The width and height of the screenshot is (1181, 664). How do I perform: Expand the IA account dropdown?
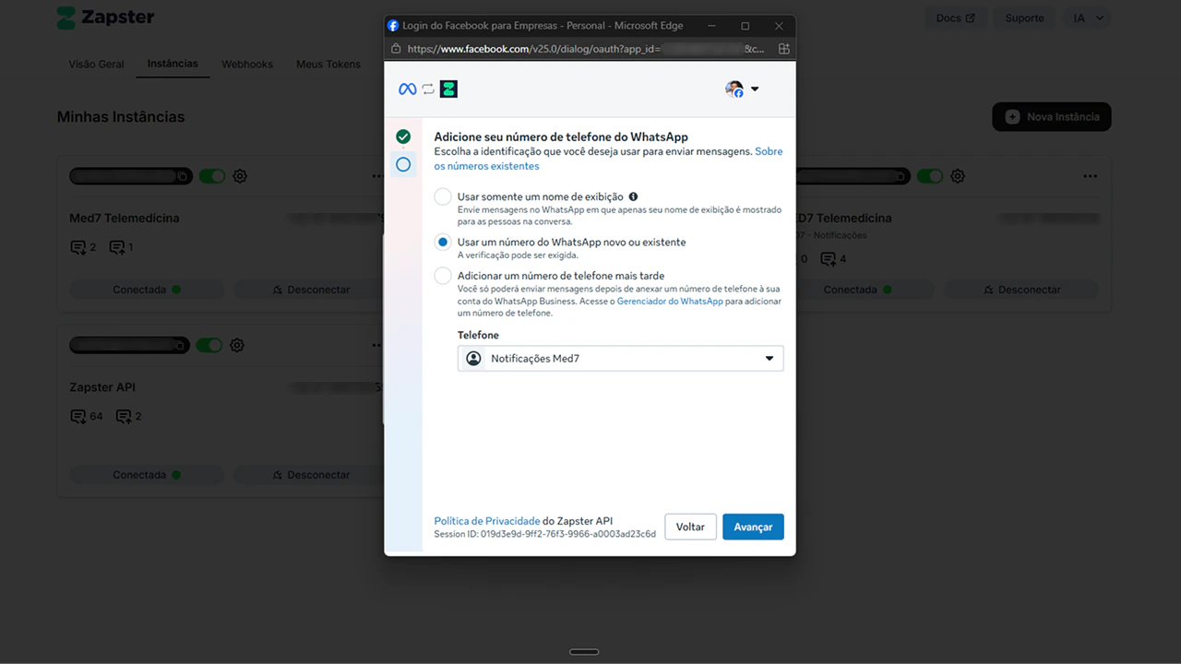1087,18
